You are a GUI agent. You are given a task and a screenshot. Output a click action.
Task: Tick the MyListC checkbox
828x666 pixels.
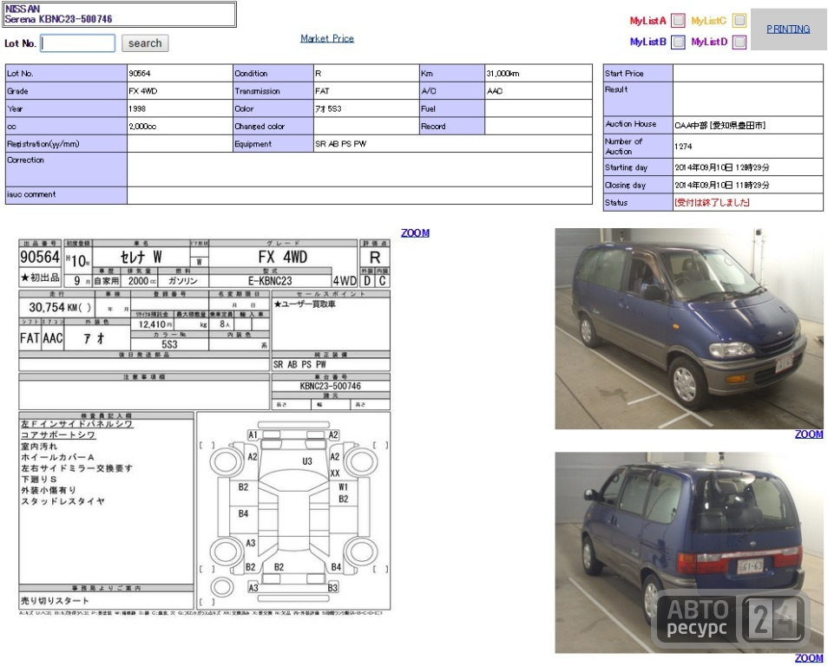click(739, 21)
